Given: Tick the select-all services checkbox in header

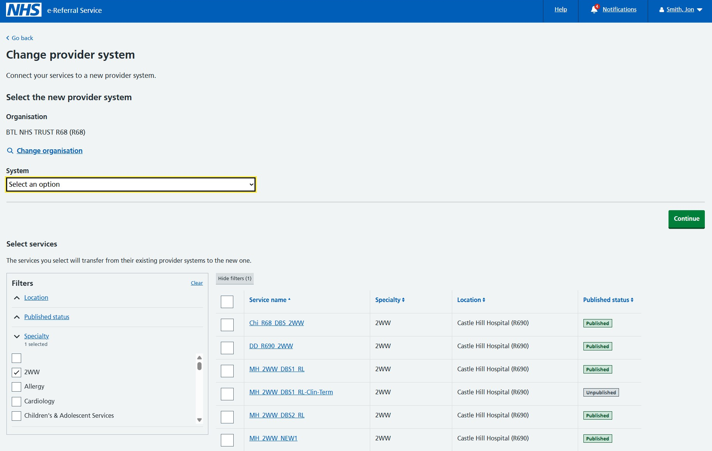Looking at the screenshot, I should click(x=227, y=302).
